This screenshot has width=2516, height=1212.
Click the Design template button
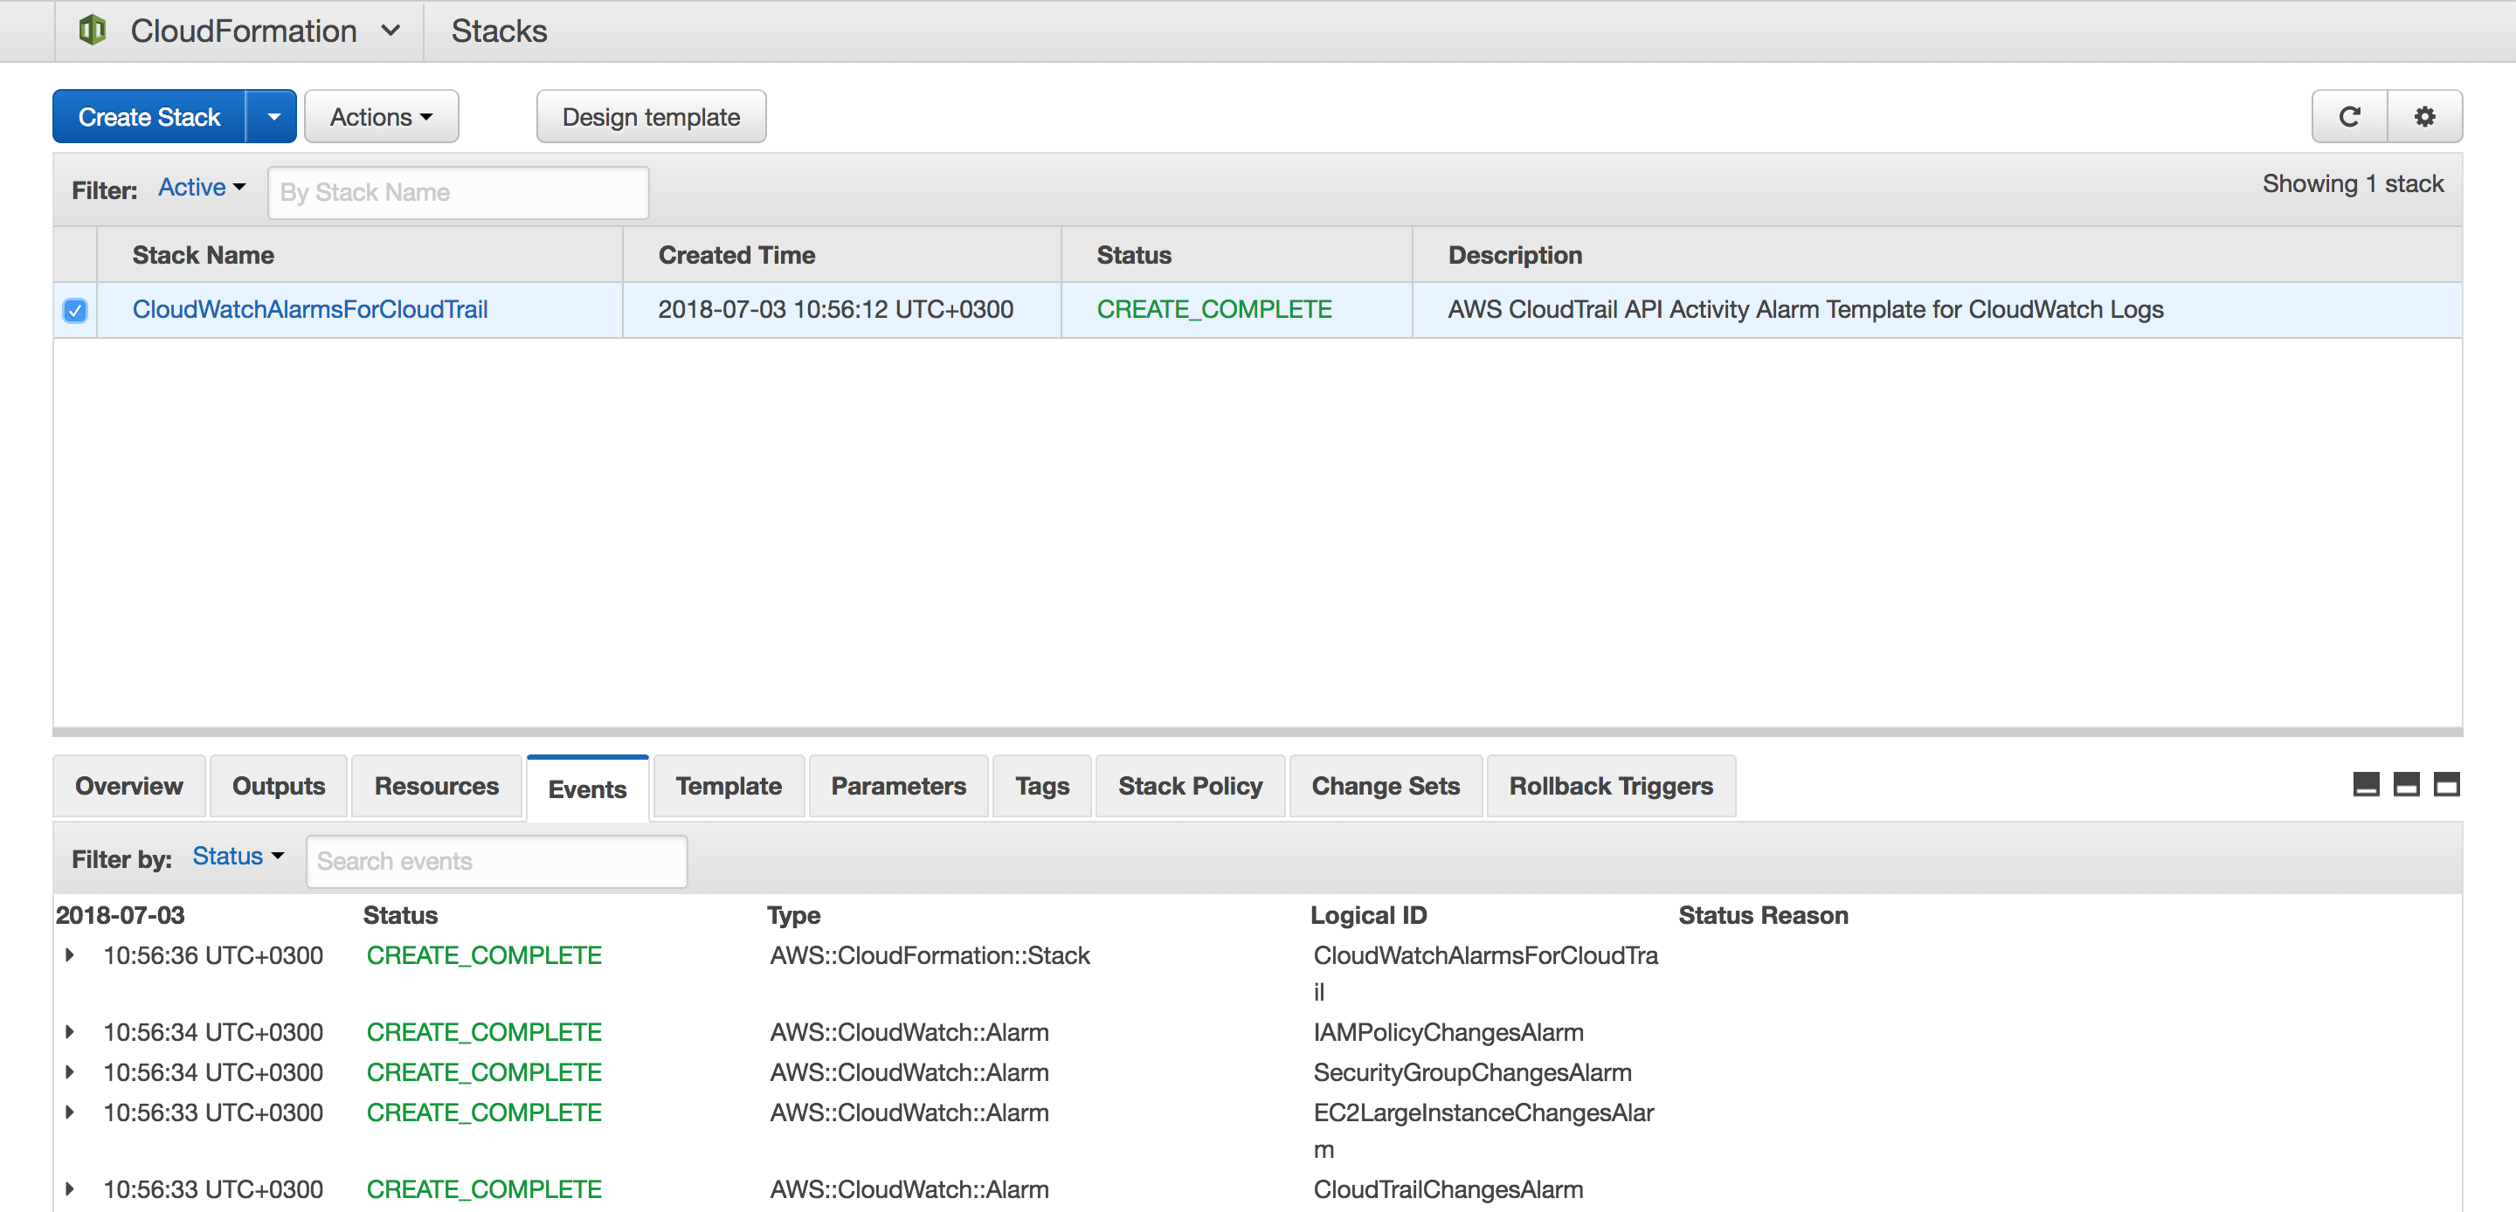651,117
